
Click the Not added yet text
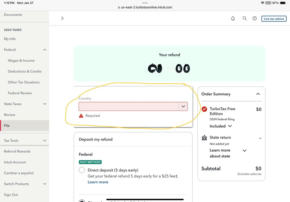[x=219, y=144]
